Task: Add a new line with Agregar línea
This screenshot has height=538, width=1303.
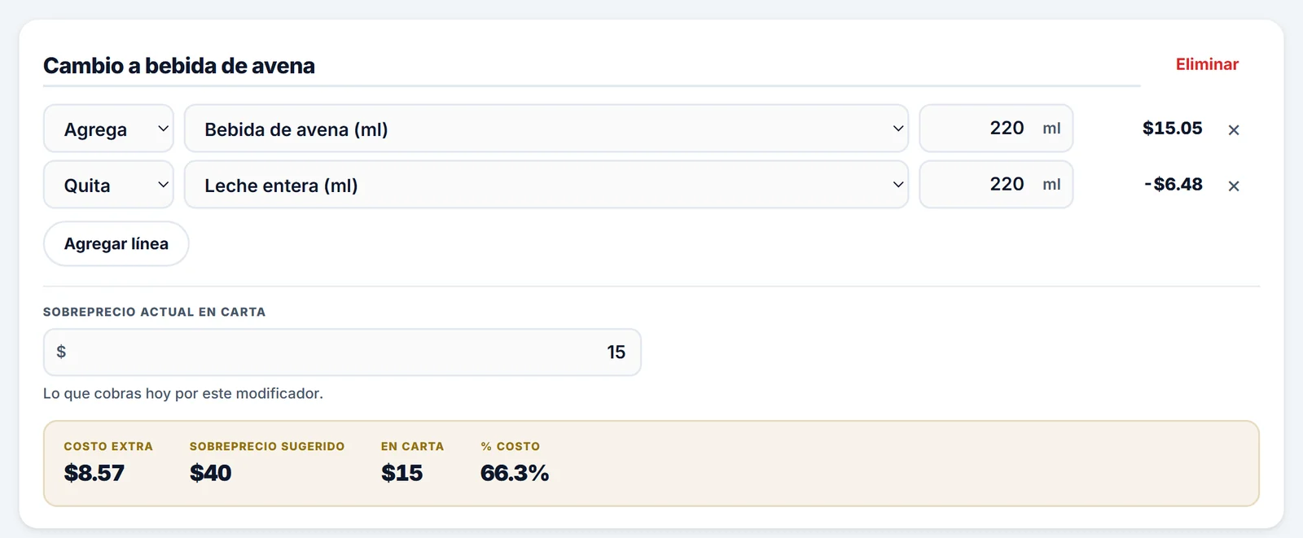Action: (x=116, y=243)
